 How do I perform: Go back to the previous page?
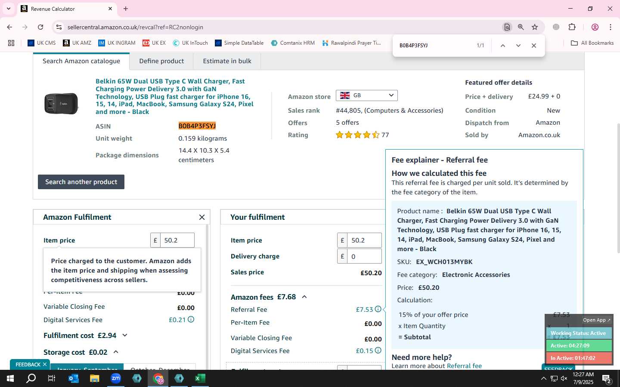click(9, 27)
